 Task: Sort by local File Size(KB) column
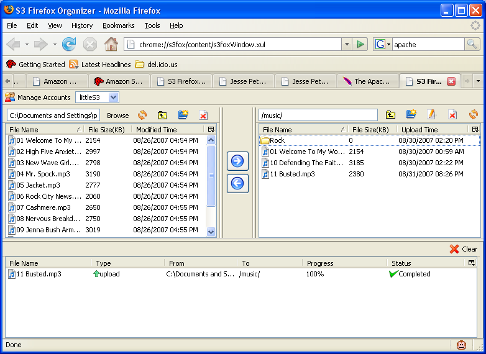tap(108, 129)
